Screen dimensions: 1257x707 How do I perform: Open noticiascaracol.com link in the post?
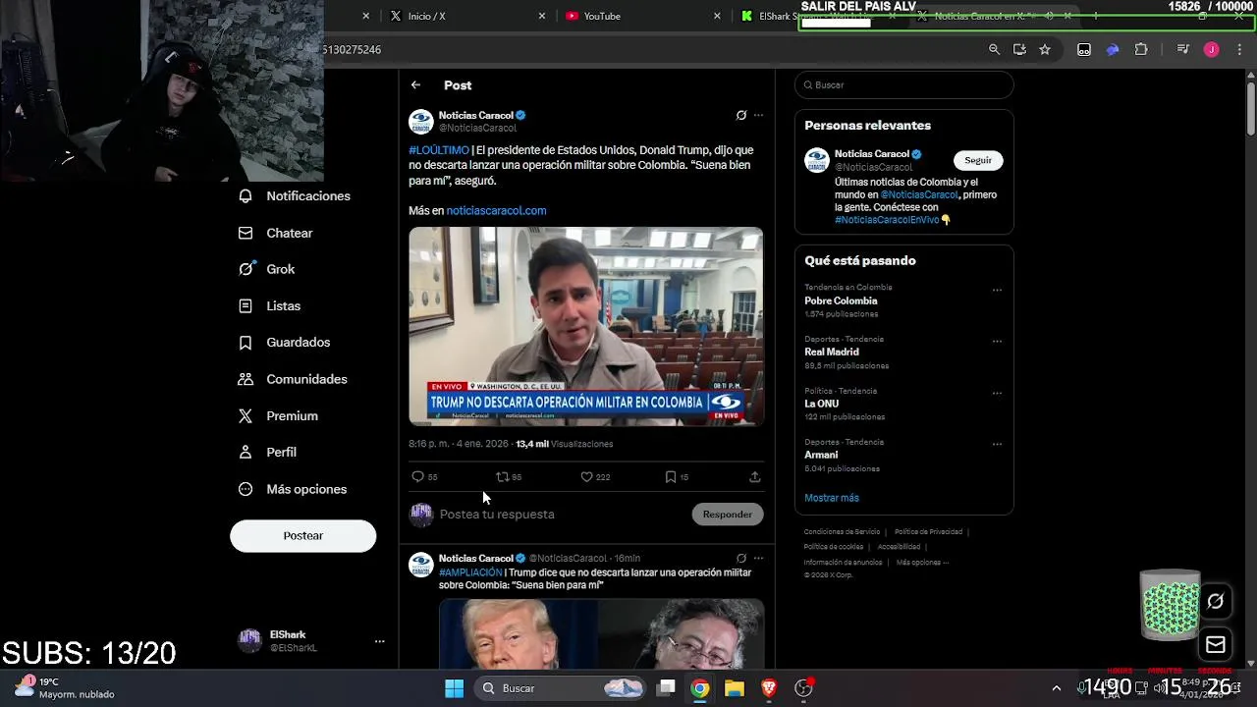coord(496,210)
